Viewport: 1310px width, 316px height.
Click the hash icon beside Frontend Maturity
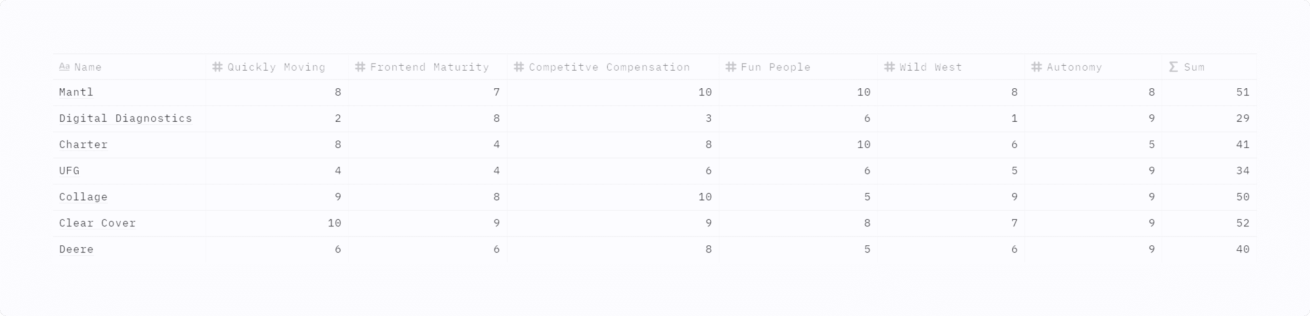[x=360, y=67]
